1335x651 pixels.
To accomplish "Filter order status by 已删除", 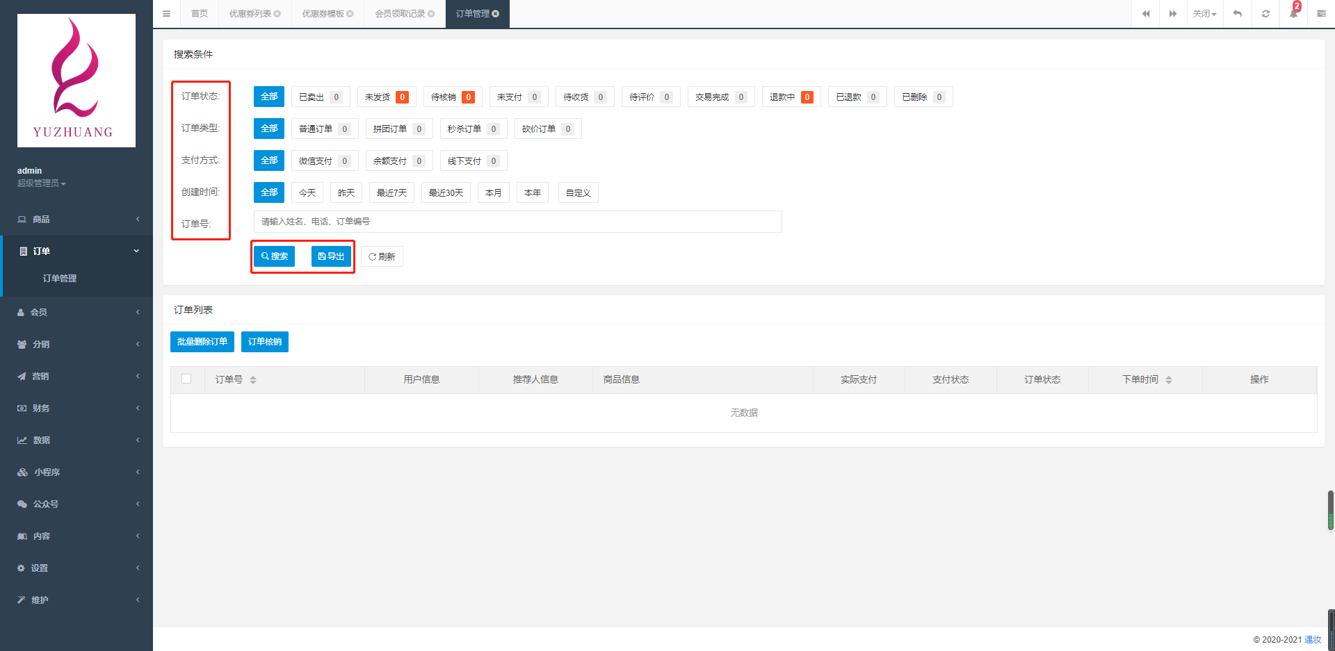I will pyautogui.click(x=923, y=97).
